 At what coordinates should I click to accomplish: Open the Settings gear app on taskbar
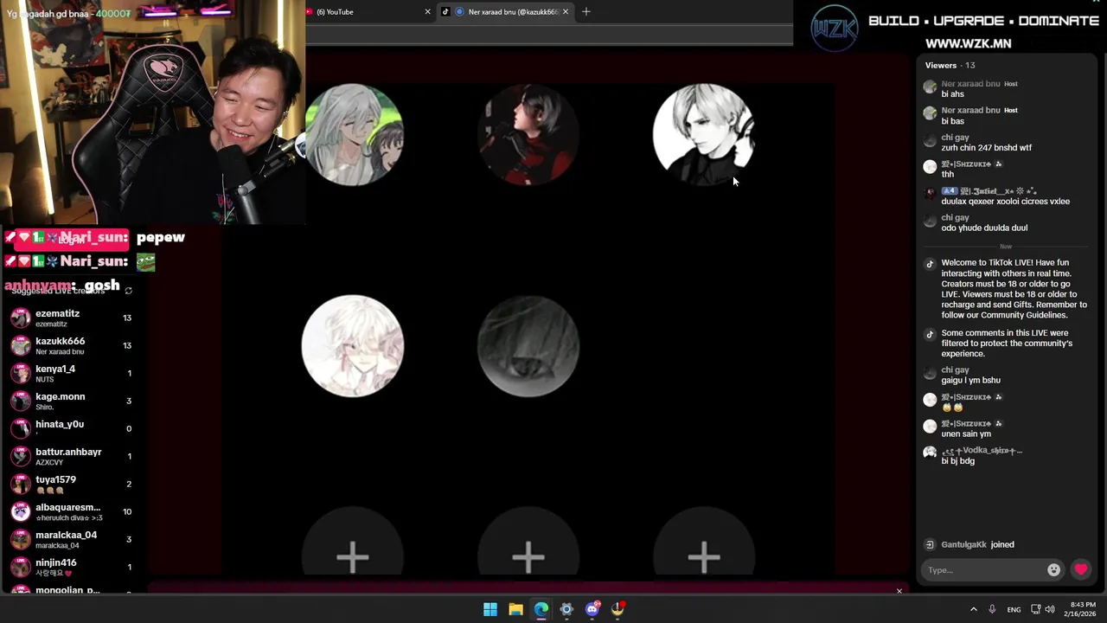pos(566,609)
